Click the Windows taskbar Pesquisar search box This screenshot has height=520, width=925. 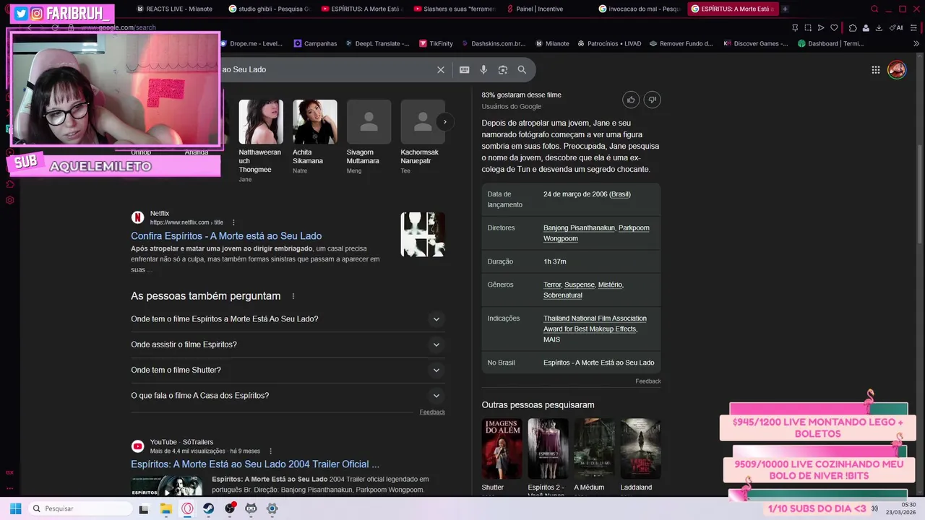click(79, 508)
